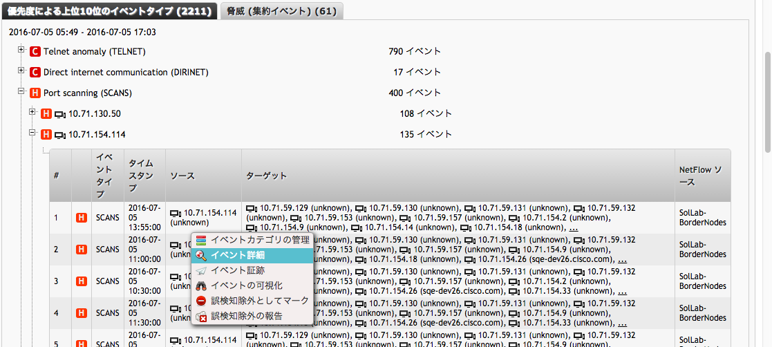
Task: Collapse the 10.71.154.114 host node
Action: (x=32, y=133)
